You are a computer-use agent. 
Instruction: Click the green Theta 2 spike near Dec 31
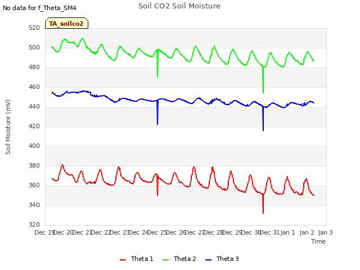263,80
